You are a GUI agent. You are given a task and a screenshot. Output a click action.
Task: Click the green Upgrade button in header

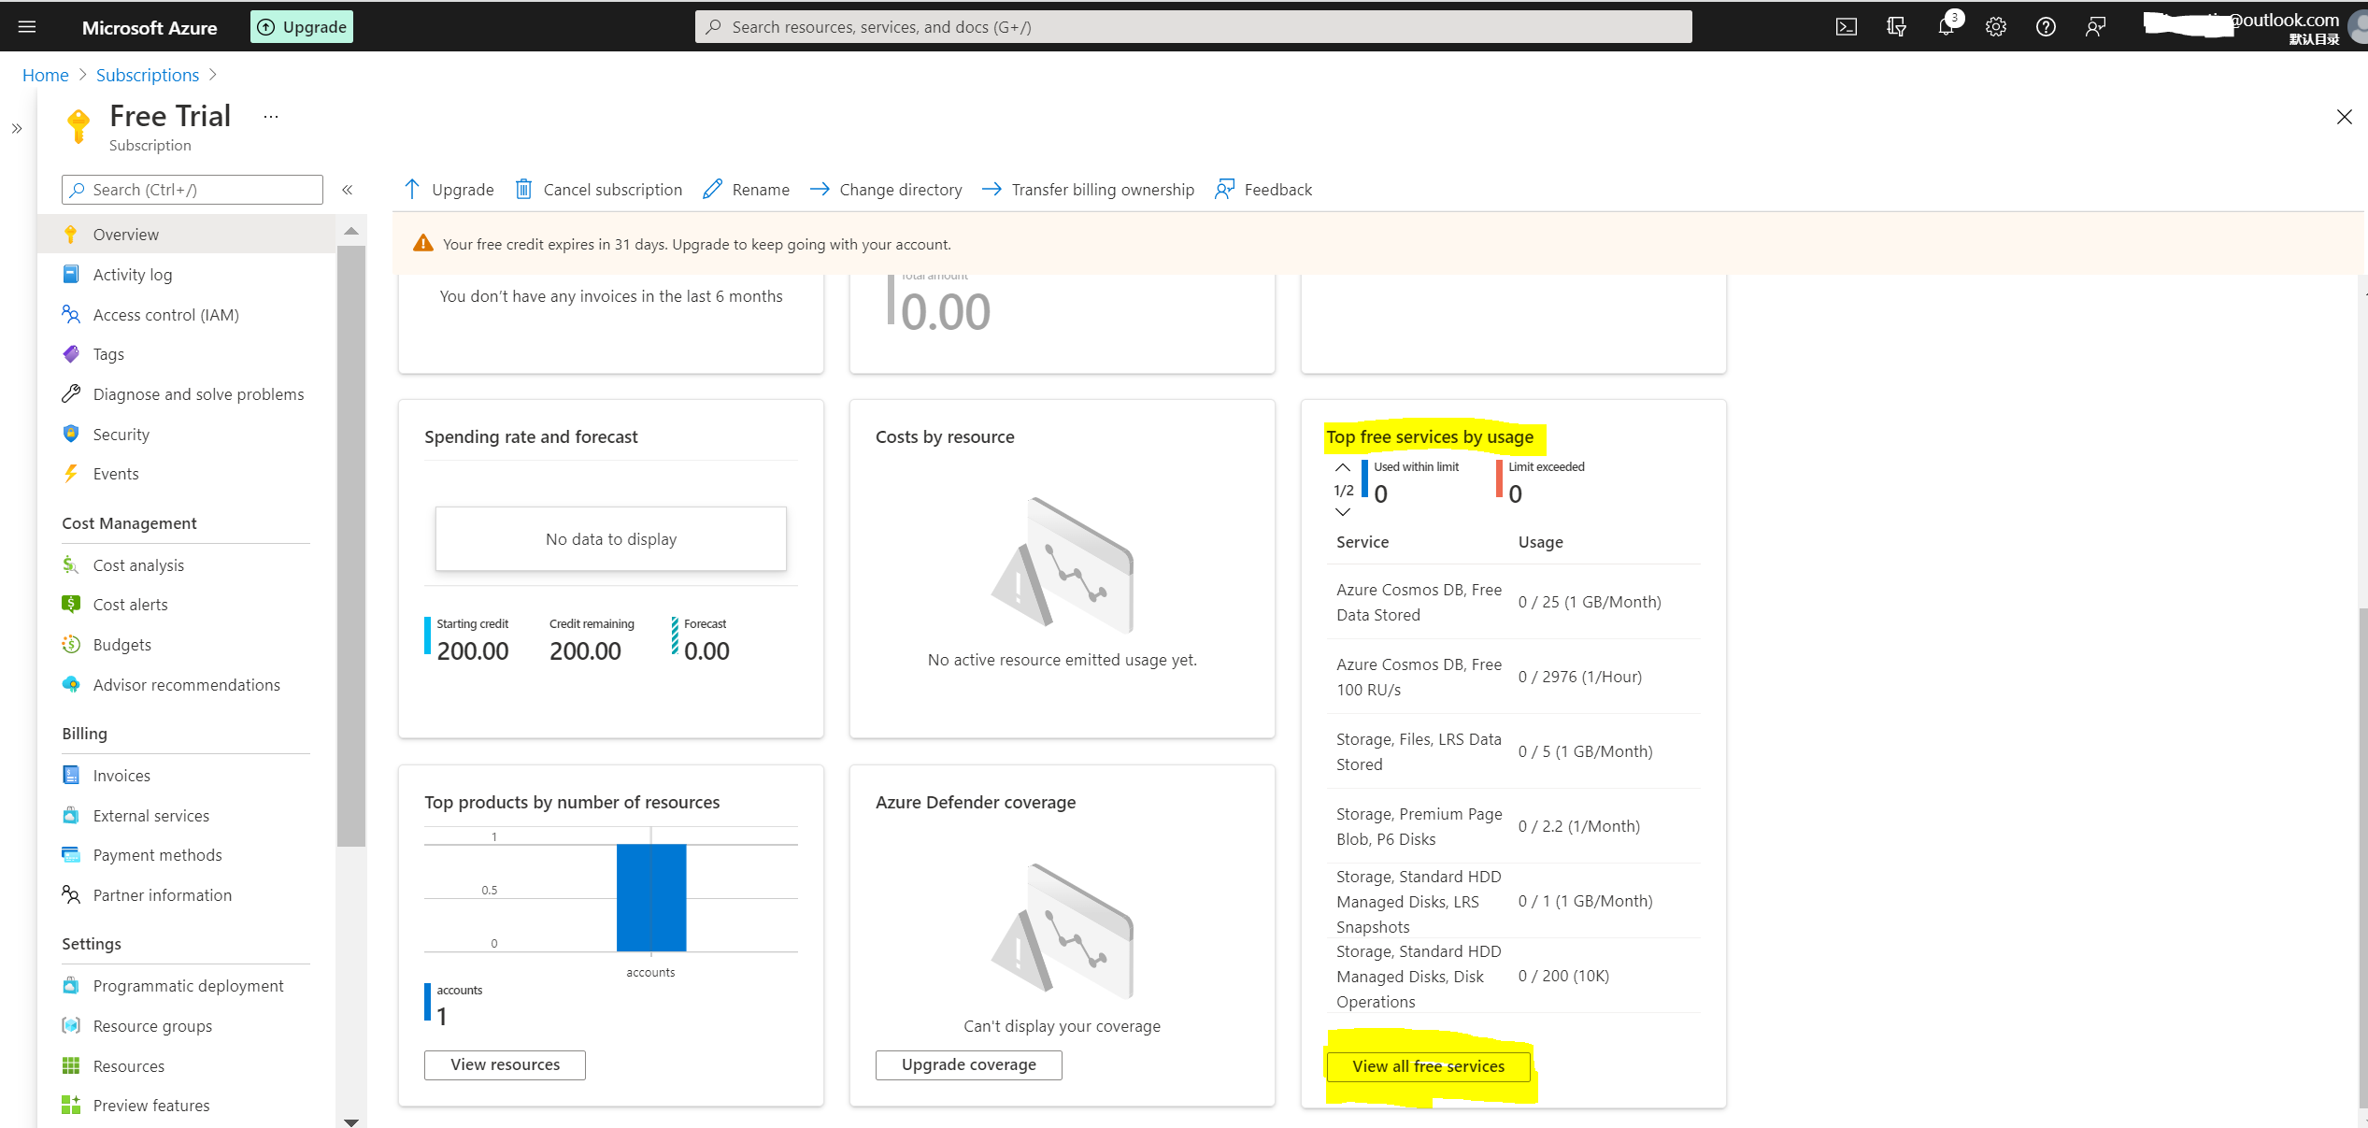302,27
